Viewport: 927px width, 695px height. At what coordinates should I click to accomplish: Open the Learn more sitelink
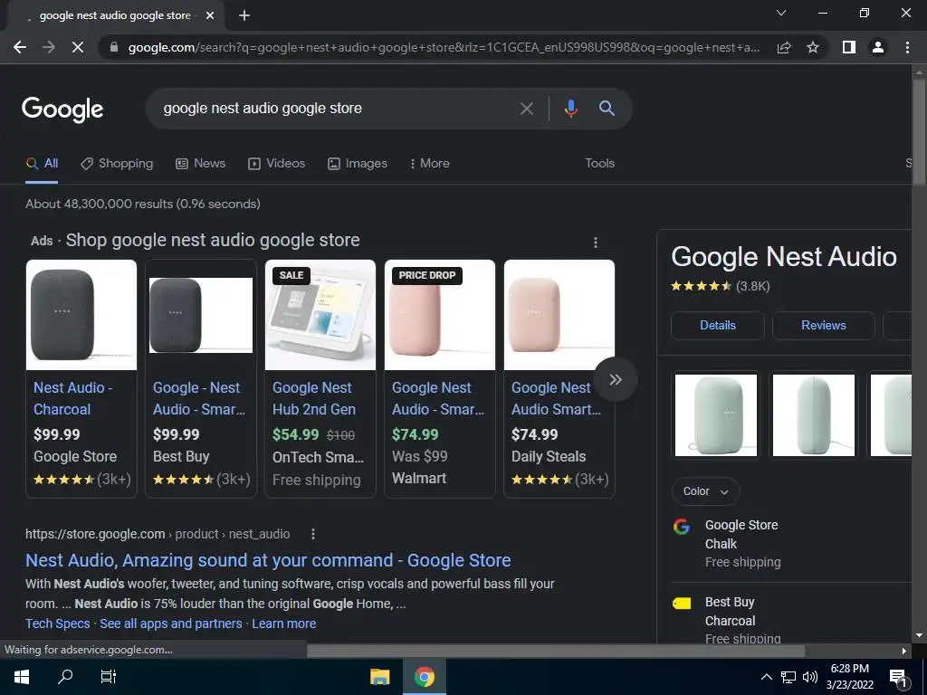tap(283, 624)
